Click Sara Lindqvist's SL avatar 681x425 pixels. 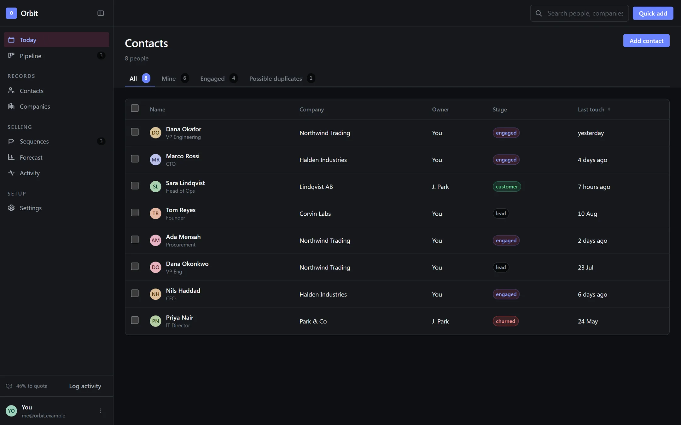[155, 187]
